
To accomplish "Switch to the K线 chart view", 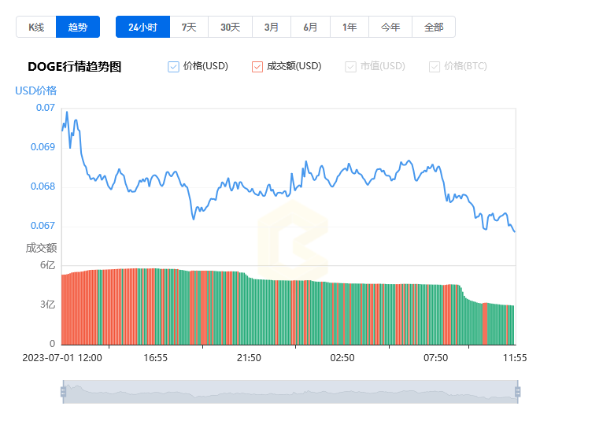I will 36,27.
